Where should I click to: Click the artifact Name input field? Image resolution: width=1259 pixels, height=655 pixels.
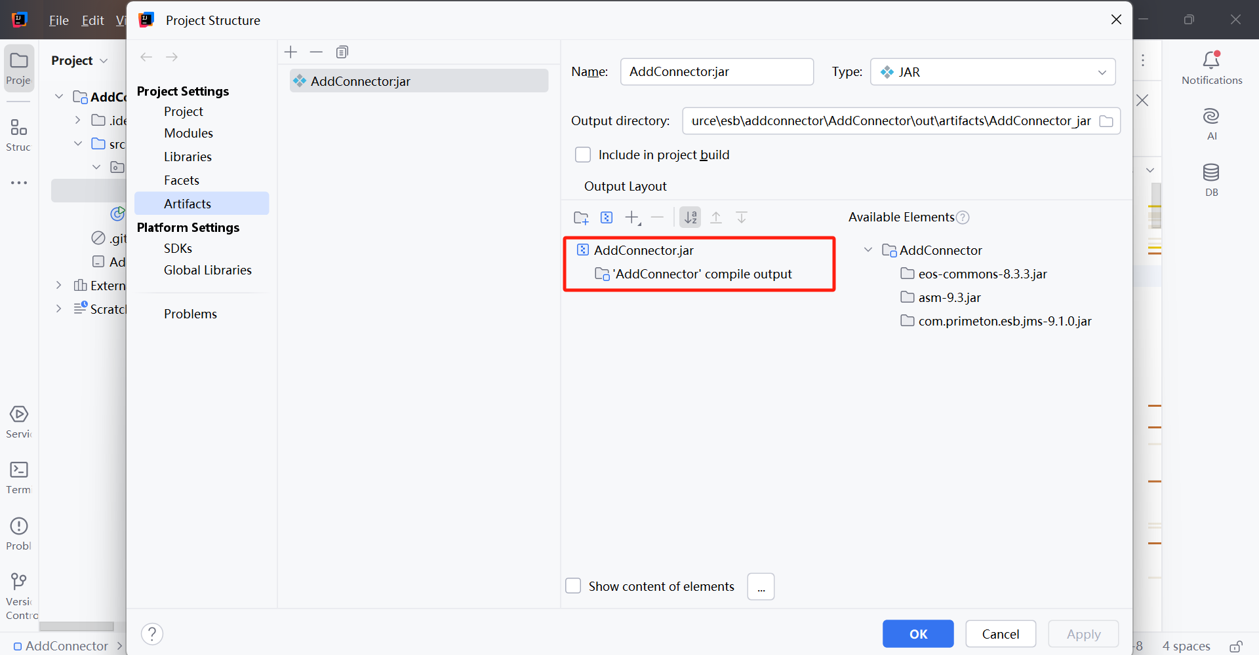coord(716,72)
